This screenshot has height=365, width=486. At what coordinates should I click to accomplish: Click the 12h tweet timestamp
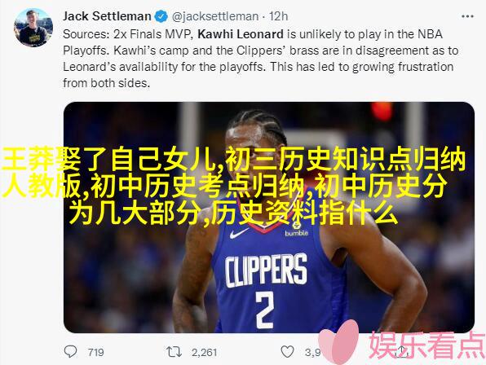278,16
